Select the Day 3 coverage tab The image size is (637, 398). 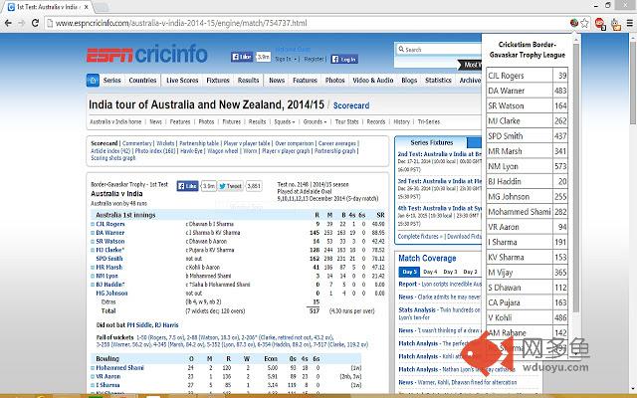click(450, 272)
